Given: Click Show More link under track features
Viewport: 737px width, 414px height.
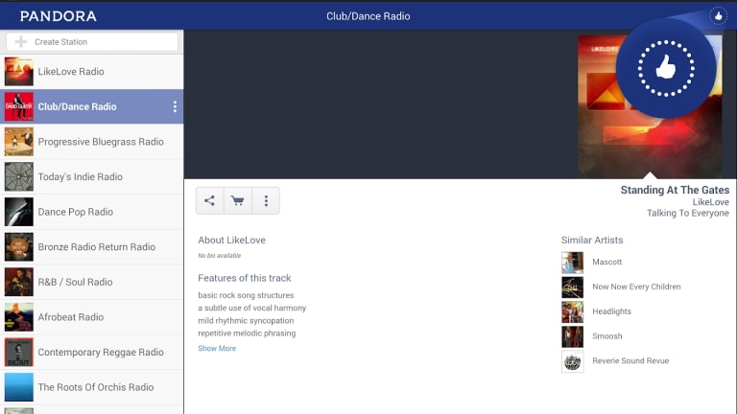Looking at the screenshot, I should [x=217, y=348].
